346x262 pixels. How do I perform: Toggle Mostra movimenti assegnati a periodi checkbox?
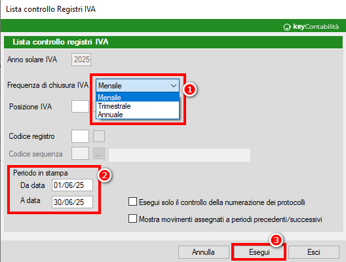[x=132, y=219]
